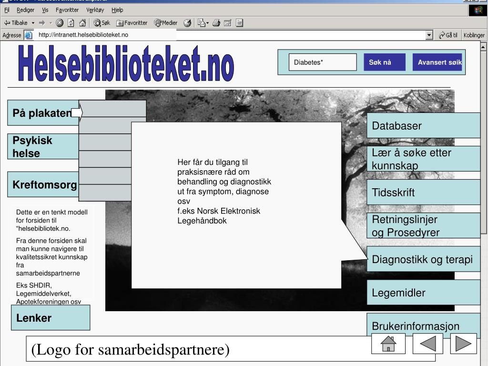Open Diagnostikk og terapi
This screenshot has height=366, width=488.
[x=424, y=259]
